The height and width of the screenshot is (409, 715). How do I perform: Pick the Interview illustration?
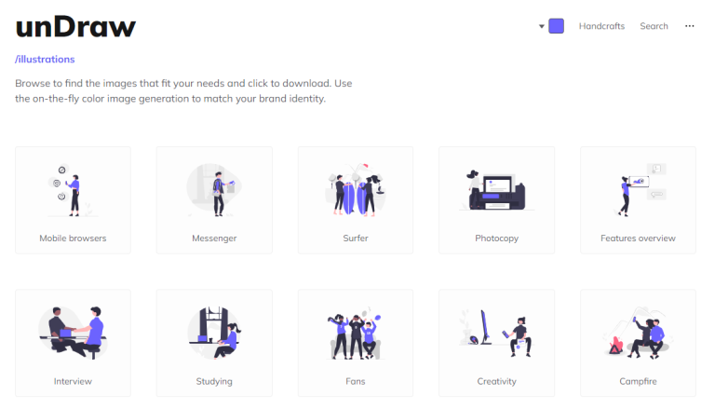pos(73,334)
